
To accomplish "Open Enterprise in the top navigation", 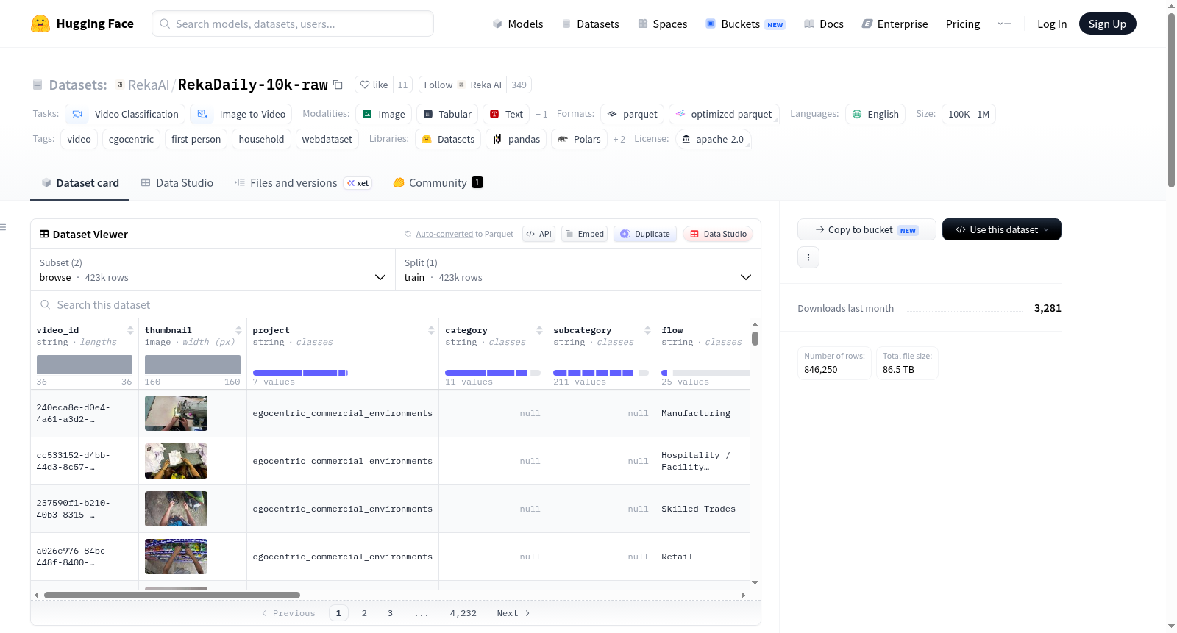I will (x=895, y=24).
